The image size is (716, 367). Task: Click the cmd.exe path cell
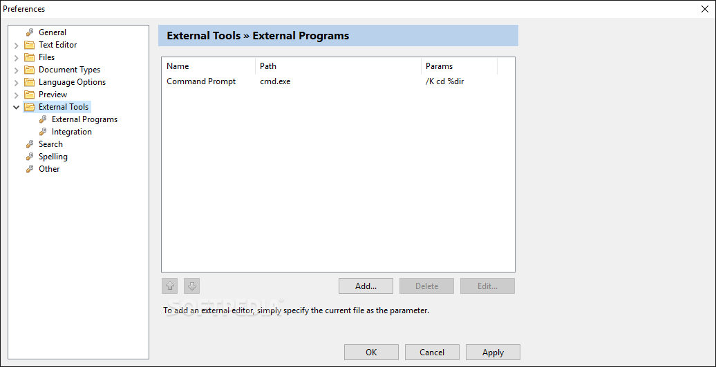pos(275,81)
